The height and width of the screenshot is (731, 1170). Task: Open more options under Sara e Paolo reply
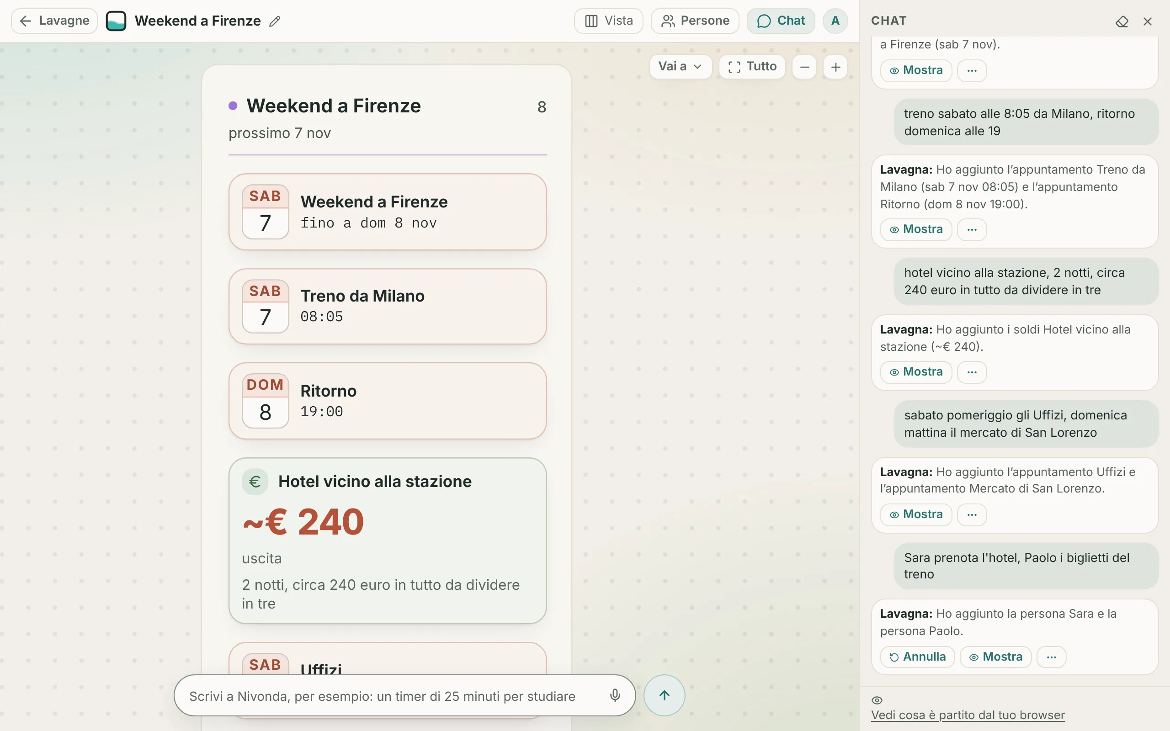[1052, 657]
